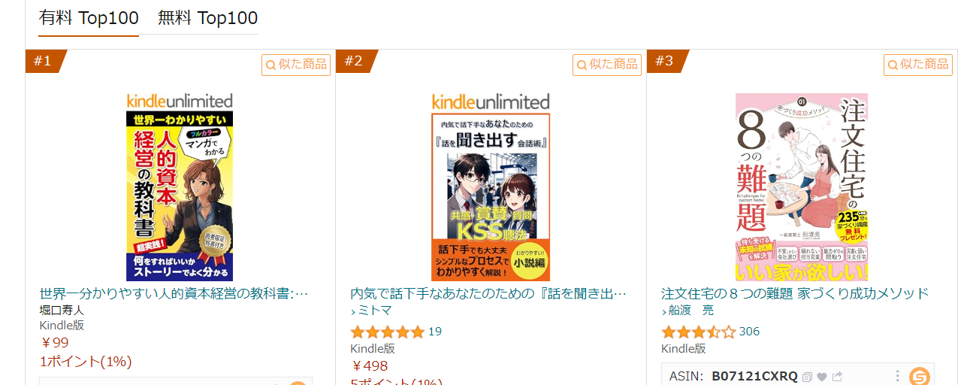The width and height of the screenshot is (970, 385).
Task: Click star rating with 306 reviews
Action: click(698, 332)
